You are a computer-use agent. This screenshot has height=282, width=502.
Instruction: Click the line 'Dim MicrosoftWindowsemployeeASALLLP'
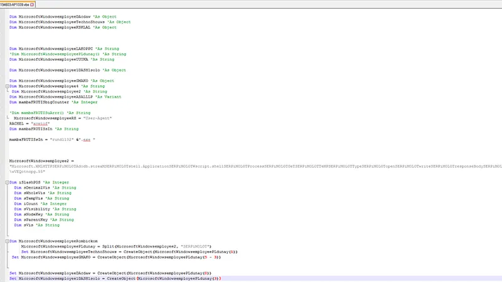[65, 97]
